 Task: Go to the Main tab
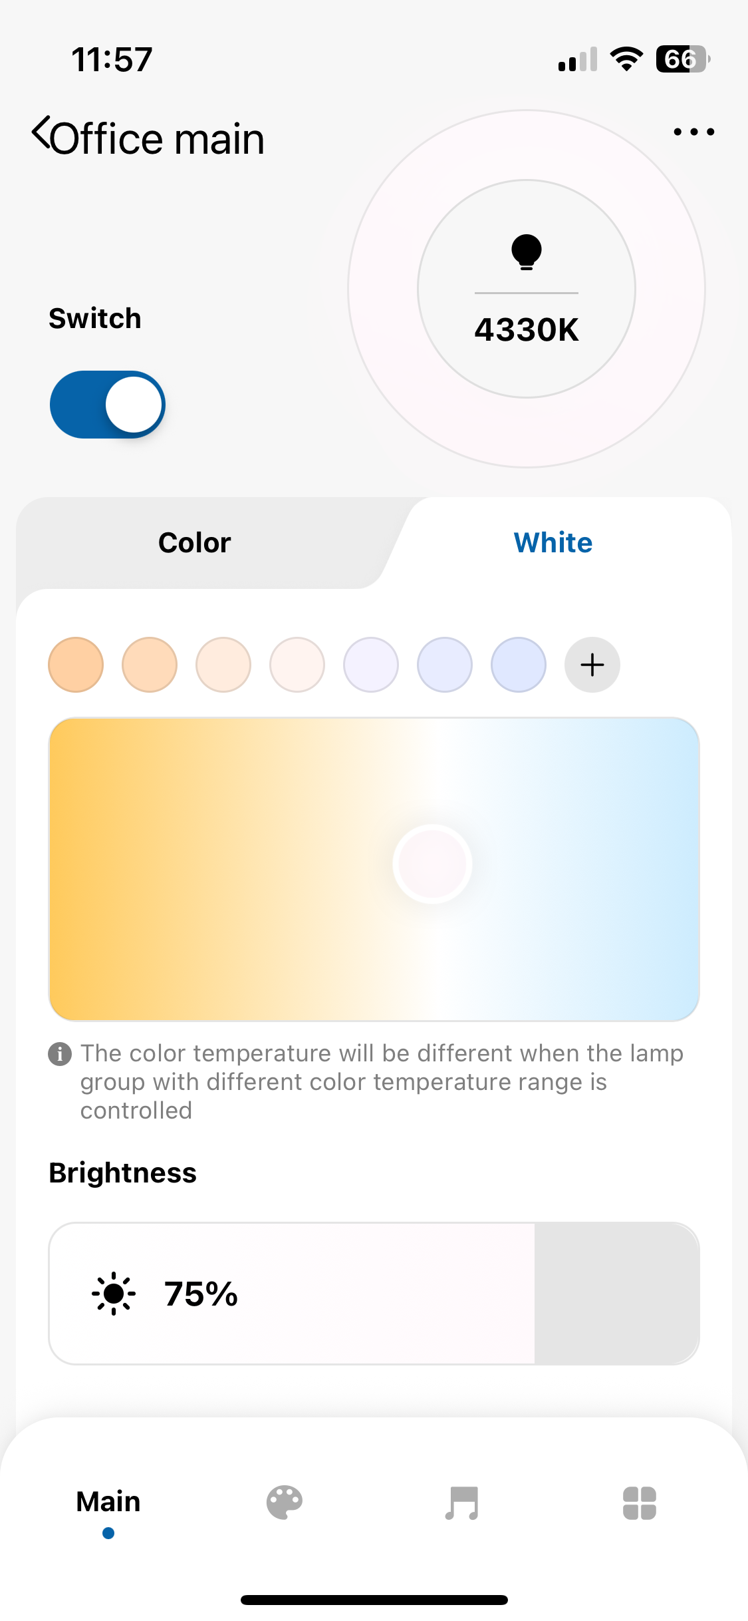pos(108,1503)
